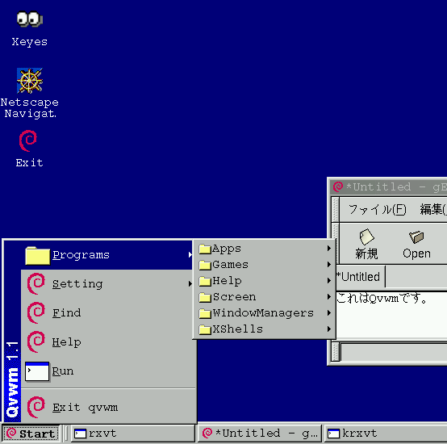The width and height of the screenshot is (447, 444).
Task: Open the Setting menu entry
Action: point(108,284)
